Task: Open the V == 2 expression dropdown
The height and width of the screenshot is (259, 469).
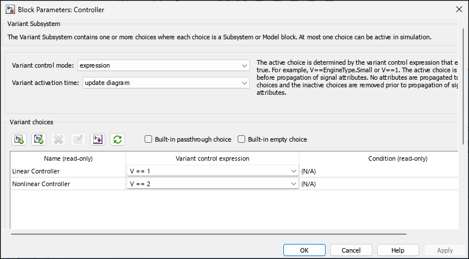Action: (293, 184)
